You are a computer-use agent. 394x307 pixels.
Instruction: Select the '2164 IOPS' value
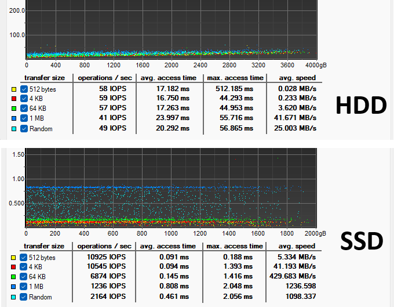(108, 297)
